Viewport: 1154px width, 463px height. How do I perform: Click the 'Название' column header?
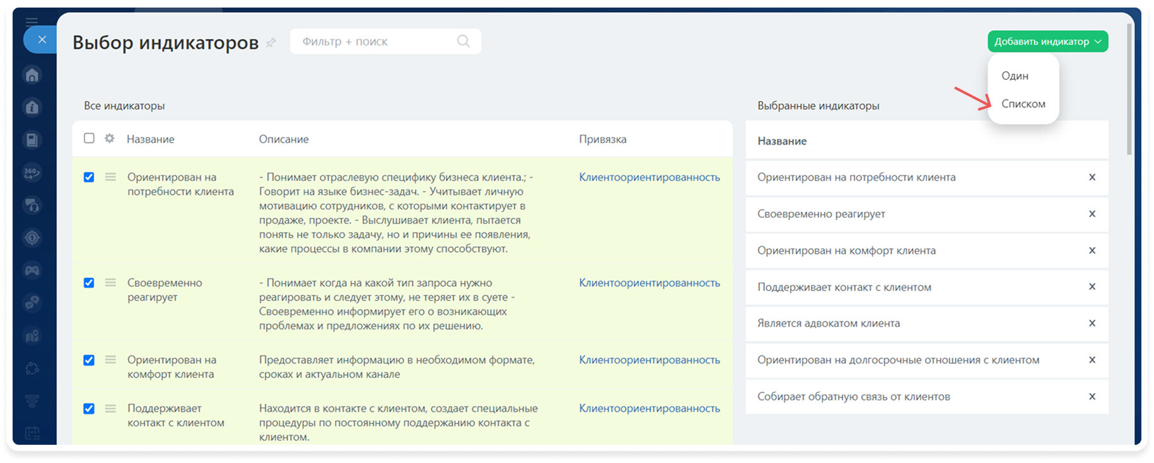click(150, 139)
